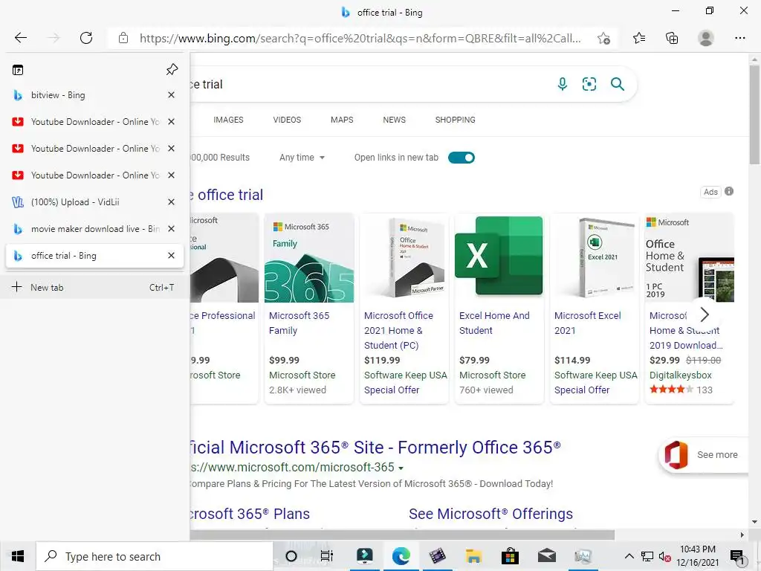Open Cortana from the taskbar

click(291, 556)
